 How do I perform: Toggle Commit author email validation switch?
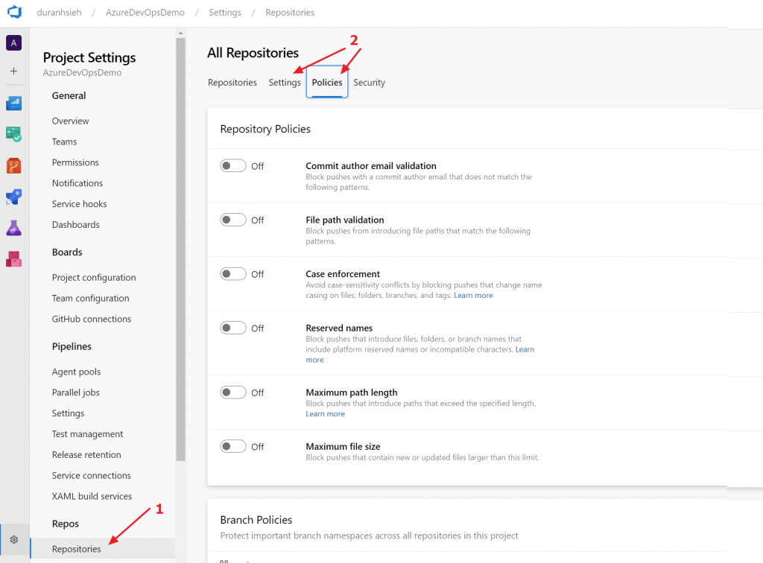(x=233, y=166)
